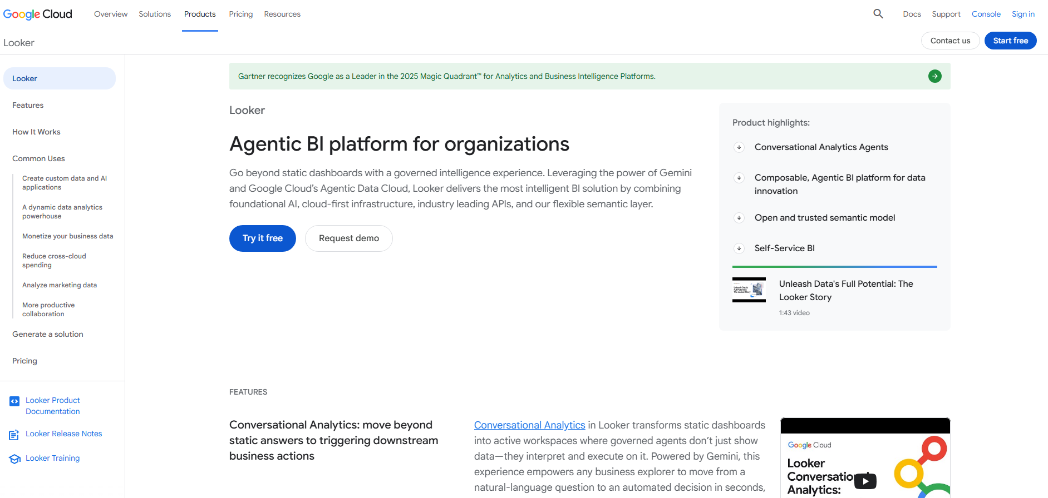This screenshot has width=1048, height=498.
Task: Play the Looker Conversational Analytics video
Action: click(x=865, y=481)
